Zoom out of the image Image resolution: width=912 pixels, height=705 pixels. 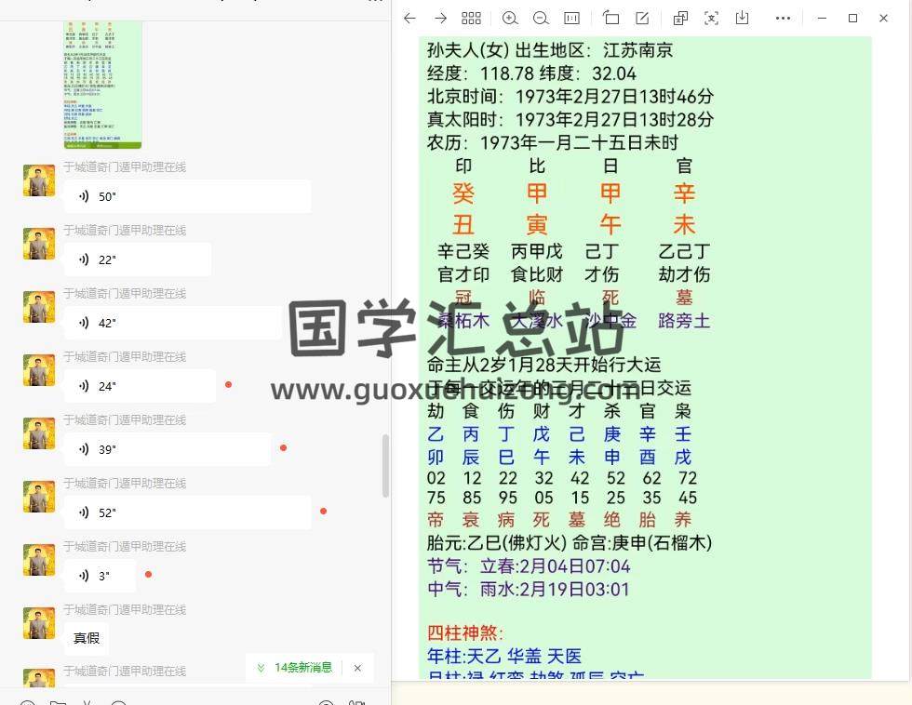[x=541, y=19]
